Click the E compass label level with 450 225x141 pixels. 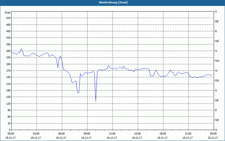[216, 31]
